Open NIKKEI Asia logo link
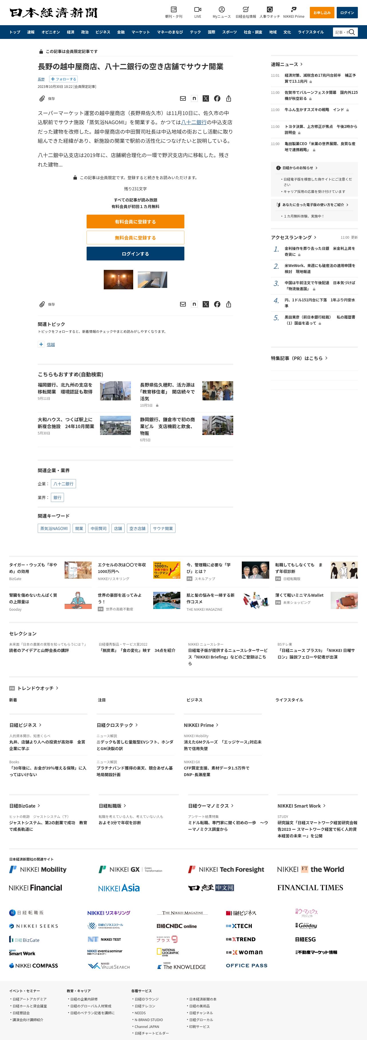 click(x=119, y=888)
